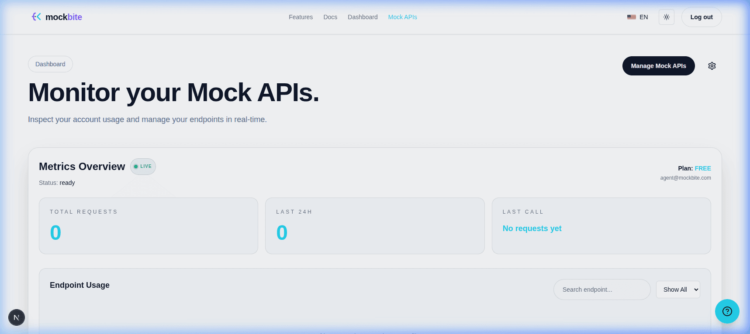This screenshot has height=334, width=750.
Task: Open the help question mark button
Action: point(727,311)
